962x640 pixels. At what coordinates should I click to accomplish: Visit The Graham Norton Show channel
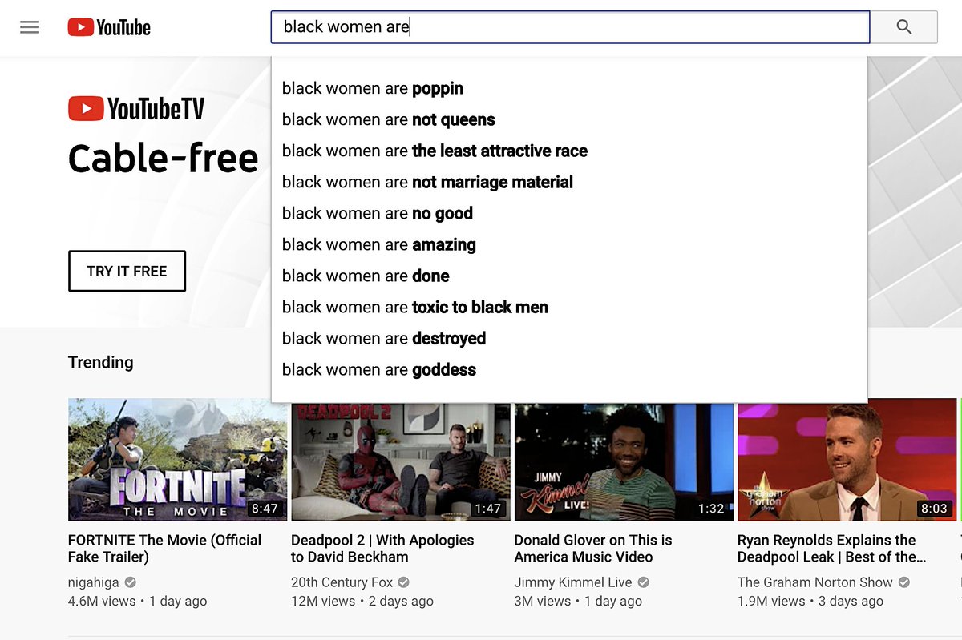tap(815, 582)
